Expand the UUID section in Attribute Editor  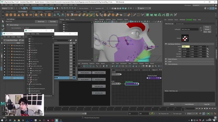tap(166, 62)
